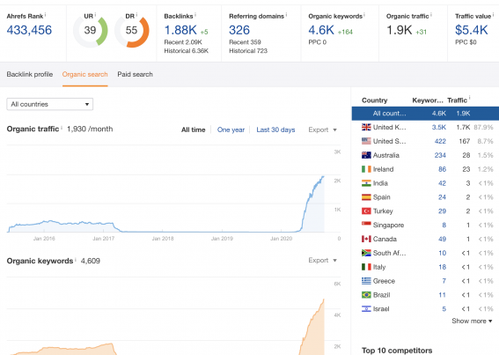Click the South Africa flag icon
This screenshot has width=499, height=355.
coord(366,253)
